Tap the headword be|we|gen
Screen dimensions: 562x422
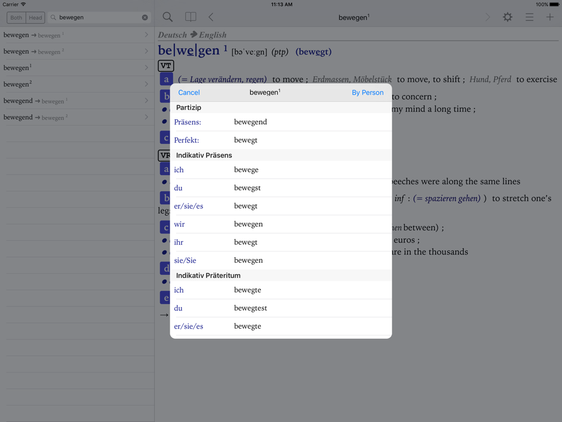coord(188,51)
